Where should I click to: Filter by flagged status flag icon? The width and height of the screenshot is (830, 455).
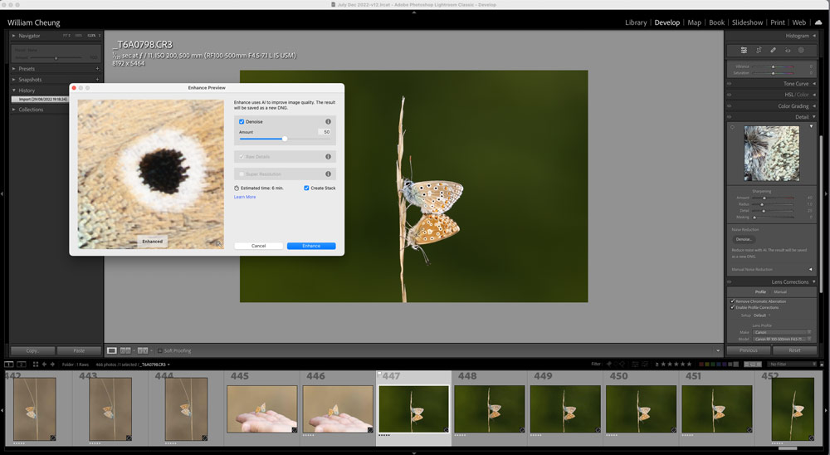tap(609, 364)
